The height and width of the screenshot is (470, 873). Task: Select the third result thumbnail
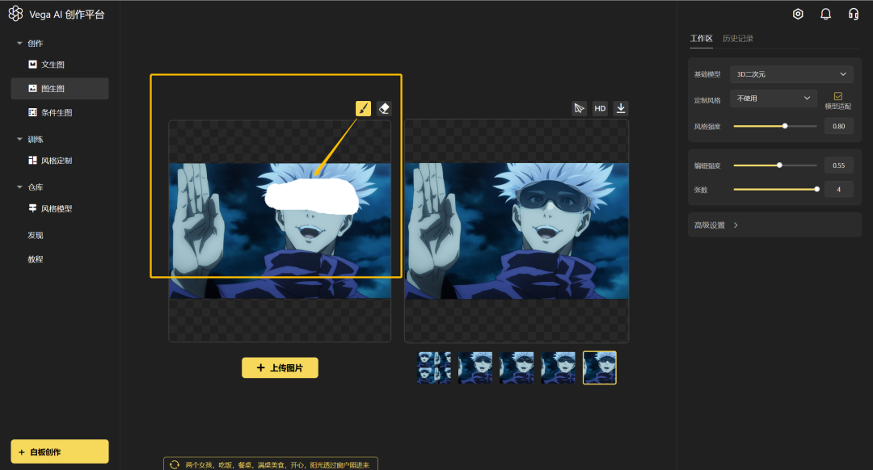click(x=517, y=367)
